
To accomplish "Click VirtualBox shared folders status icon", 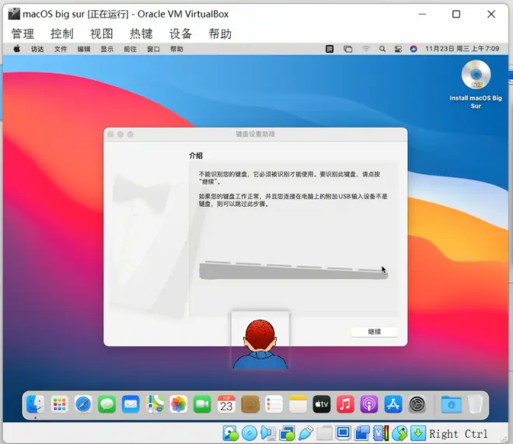I will [324, 433].
